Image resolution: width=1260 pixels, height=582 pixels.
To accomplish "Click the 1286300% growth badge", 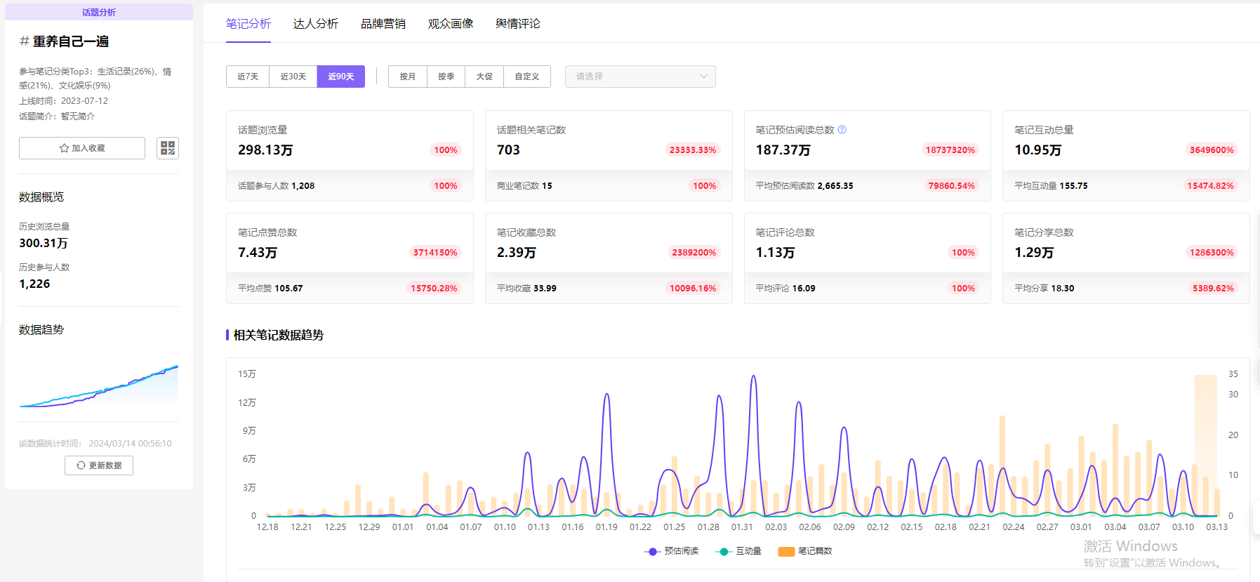I will [x=1212, y=252].
